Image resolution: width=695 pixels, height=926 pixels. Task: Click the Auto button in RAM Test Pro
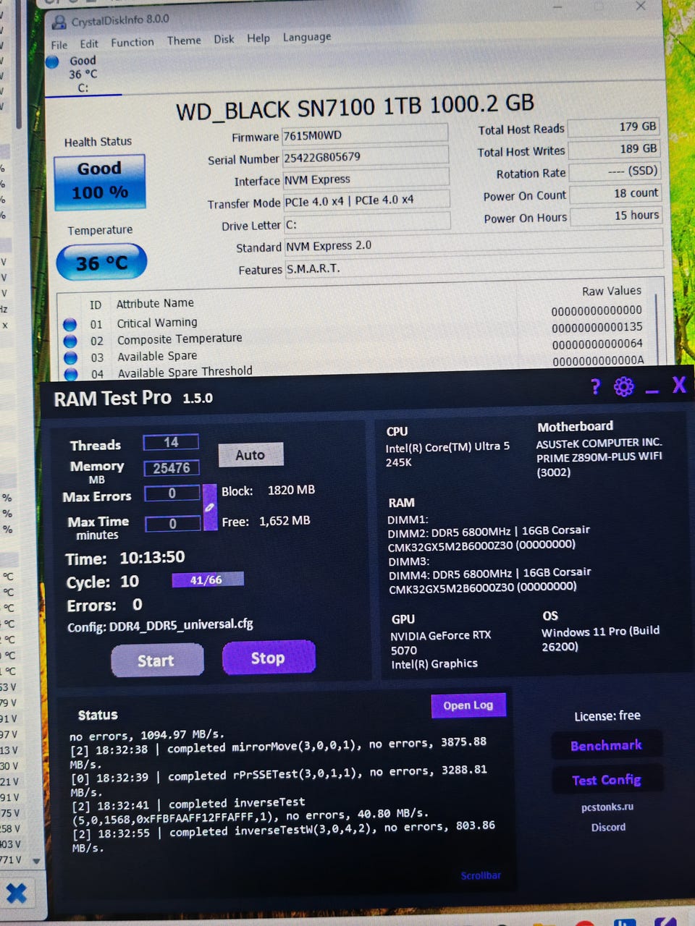tap(250, 454)
